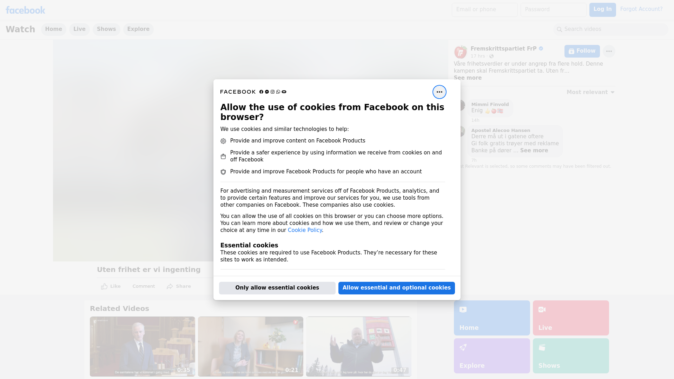This screenshot has width=674, height=379.
Task: Click the Share arrow icon
Action: click(x=170, y=286)
